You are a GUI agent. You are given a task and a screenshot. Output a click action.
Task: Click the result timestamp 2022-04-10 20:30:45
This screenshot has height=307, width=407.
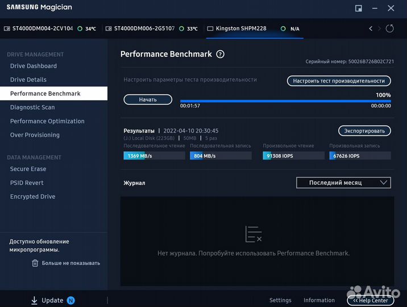click(191, 131)
